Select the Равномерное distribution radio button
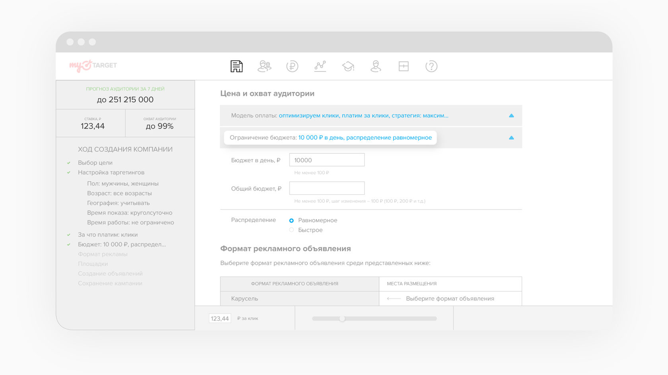 291,220
